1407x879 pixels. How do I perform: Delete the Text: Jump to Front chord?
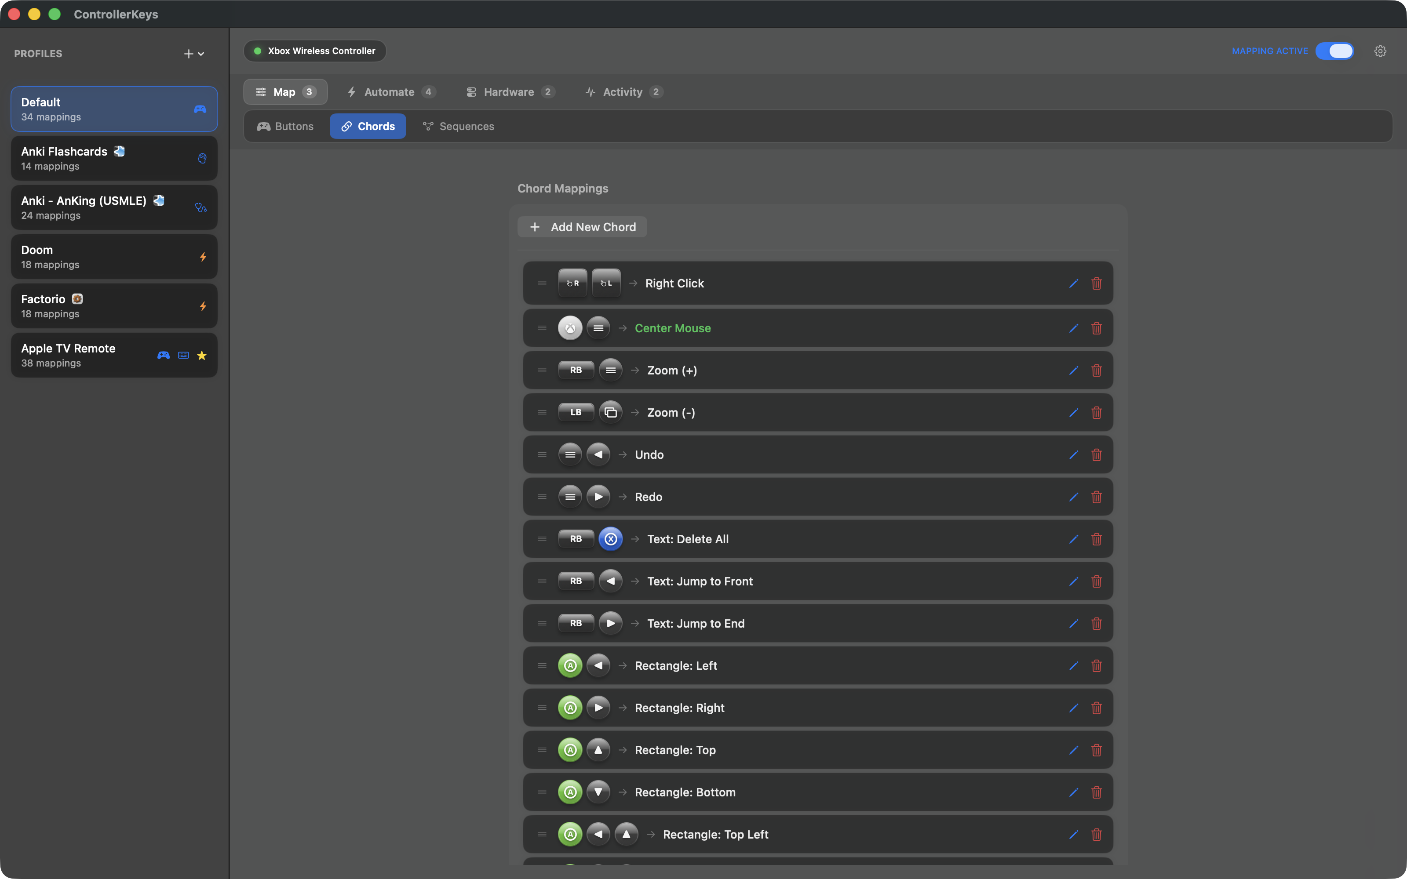tap(1097, 581)
